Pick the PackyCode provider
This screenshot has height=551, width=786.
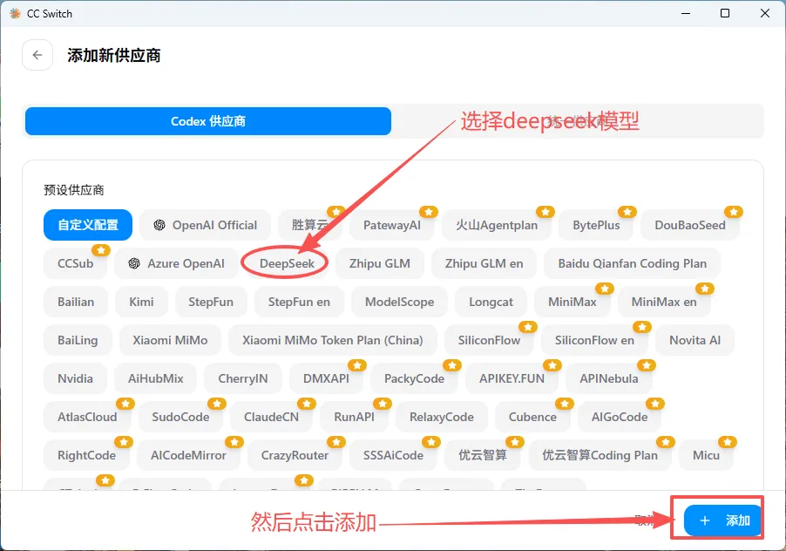click(x=414, y=378)
